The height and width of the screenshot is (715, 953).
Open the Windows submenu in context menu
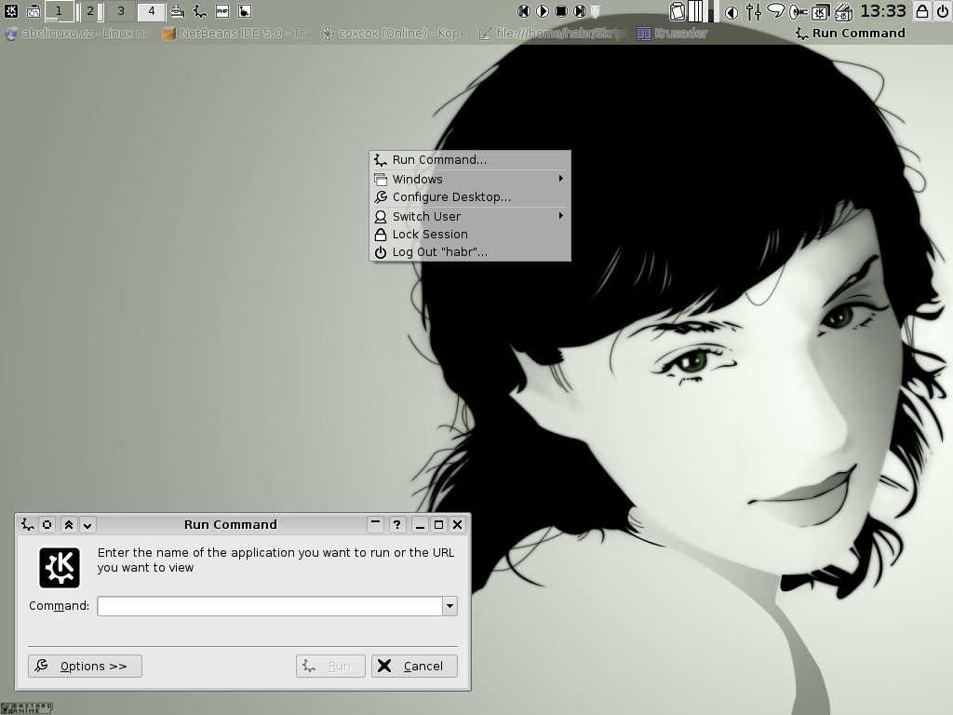(x=470, y=179)
